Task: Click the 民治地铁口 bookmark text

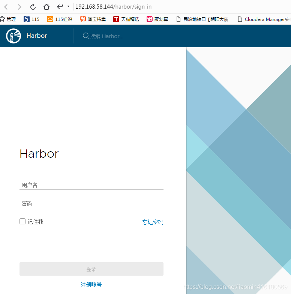Action: (206, 19)
